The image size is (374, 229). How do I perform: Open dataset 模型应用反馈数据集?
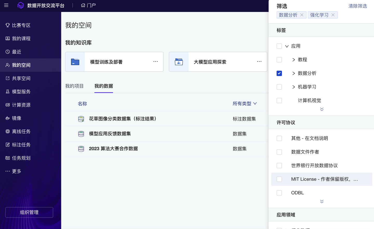110,134
